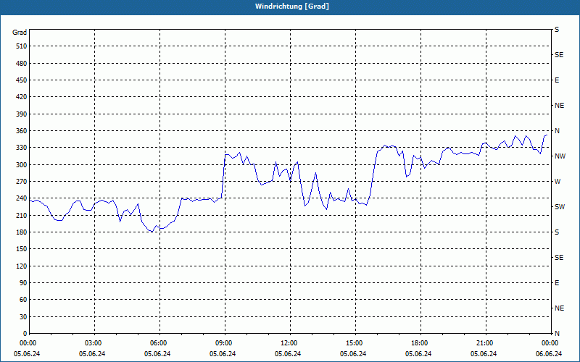Click the 60 left axis label

[23, 300]
